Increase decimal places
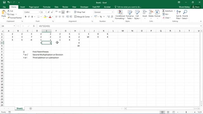The image size is (203, 114). click(108, 17)
